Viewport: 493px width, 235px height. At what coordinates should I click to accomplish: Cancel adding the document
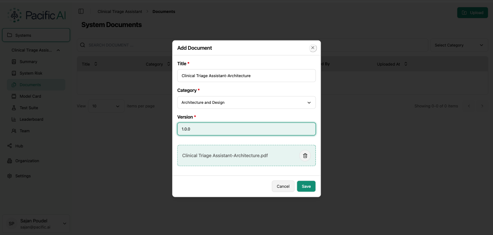click(283, 186)
